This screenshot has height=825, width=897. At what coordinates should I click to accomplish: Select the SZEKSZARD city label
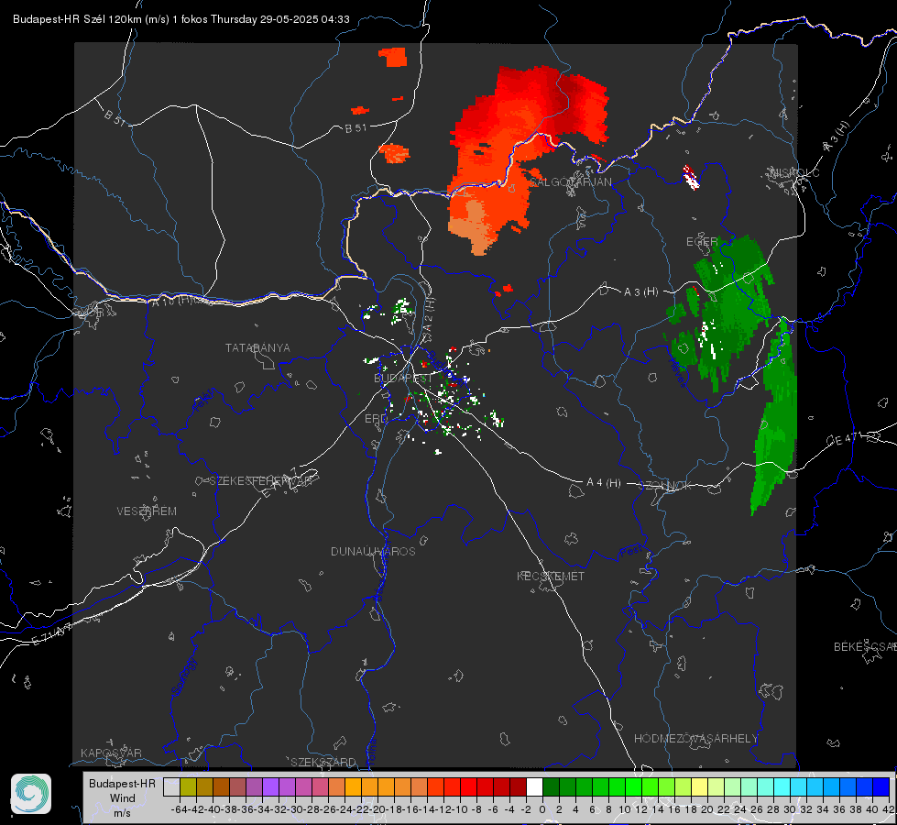point(323,762)
